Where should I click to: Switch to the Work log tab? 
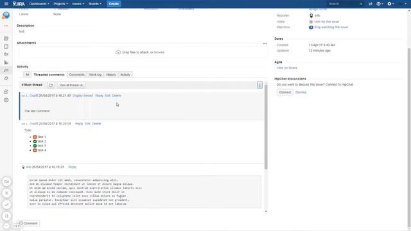[x=95, y=74]
